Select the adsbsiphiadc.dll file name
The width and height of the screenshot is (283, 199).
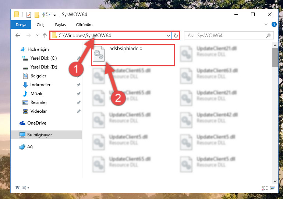pos(127,48)
